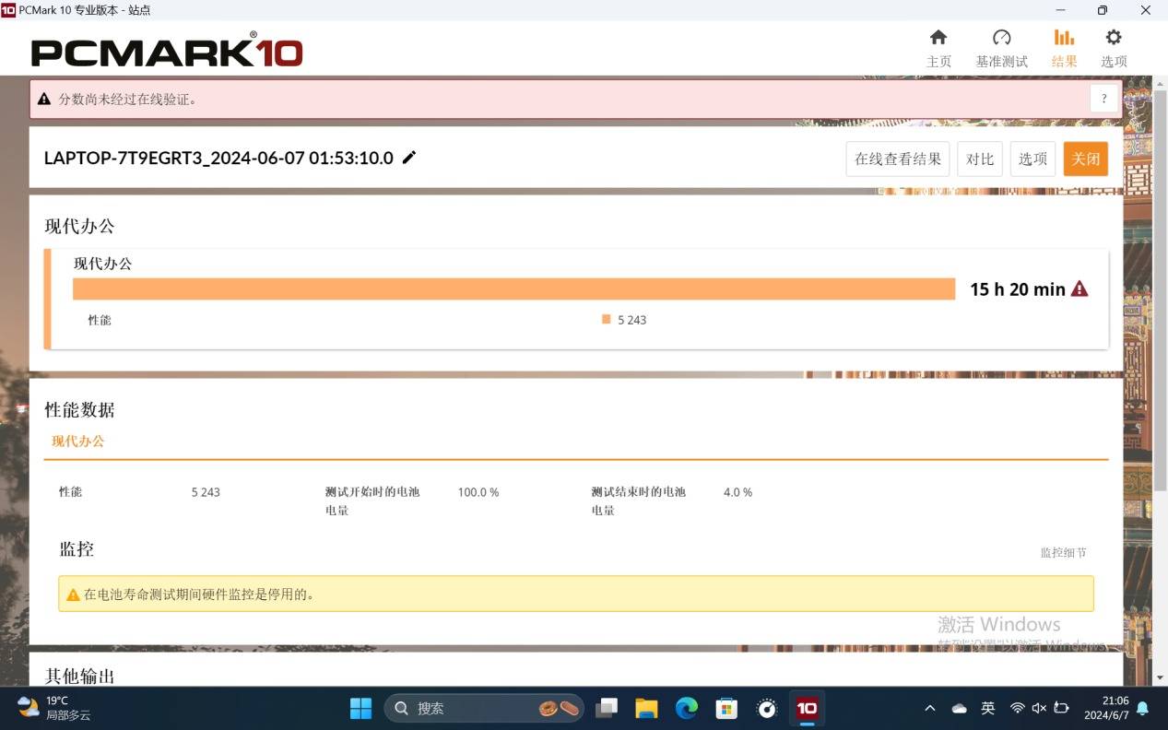Image resolution: width=1168 pixels, height=730 pixels.
Task: Open the clock showing 21:06 2024/6/7
Action: pyautogui.click(x=1107, y=708)
